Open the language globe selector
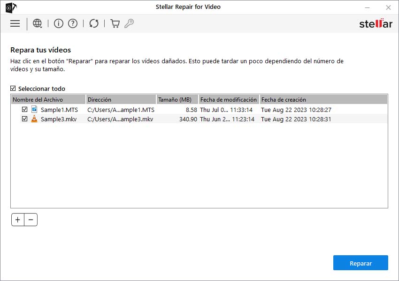This screenshot has width=399, height=281. (38, 23)
